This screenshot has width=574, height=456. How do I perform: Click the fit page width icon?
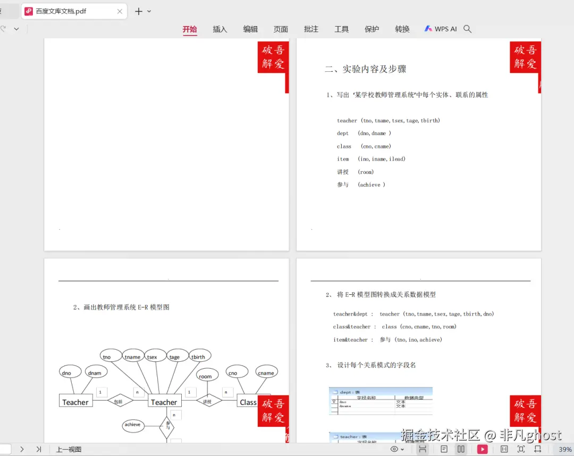coord(538,449)
